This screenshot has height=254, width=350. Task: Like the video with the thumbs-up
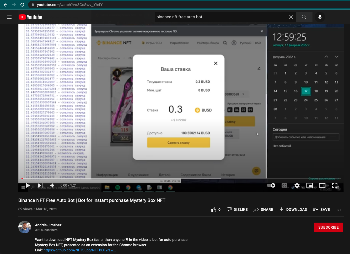click(216, 210)
